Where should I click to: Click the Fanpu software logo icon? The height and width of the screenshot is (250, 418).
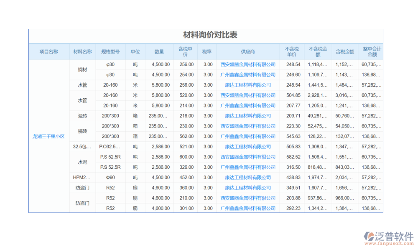pyautogui.click(x=370, y=236)
